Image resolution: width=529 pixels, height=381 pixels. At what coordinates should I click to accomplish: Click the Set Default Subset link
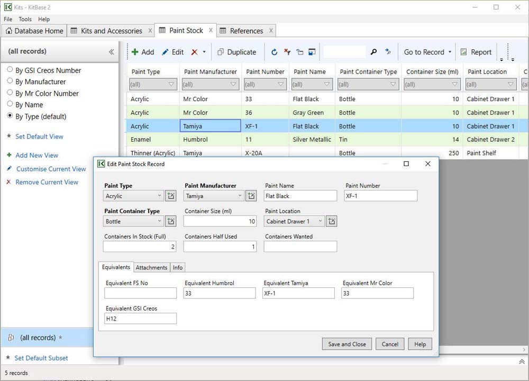(x=41, y=358)
